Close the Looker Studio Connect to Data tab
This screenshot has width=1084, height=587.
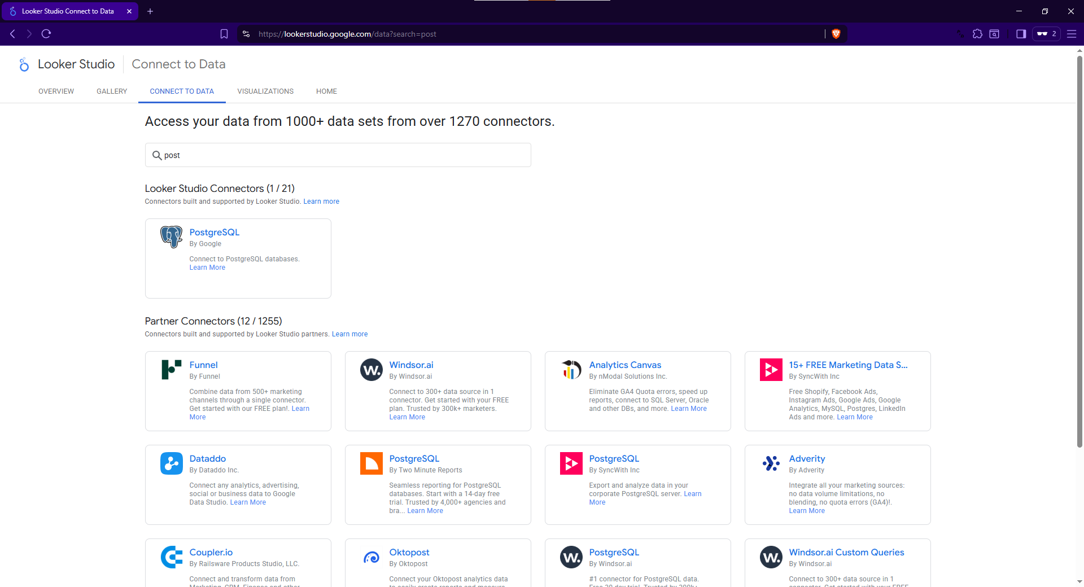pyautogui.click(x=129, y=11)
